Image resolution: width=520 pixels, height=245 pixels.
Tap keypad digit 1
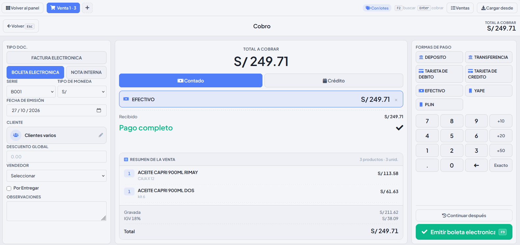pyautogui.click(x=427, y=150)
